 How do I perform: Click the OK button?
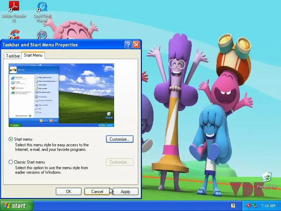[x=68, y=191]
